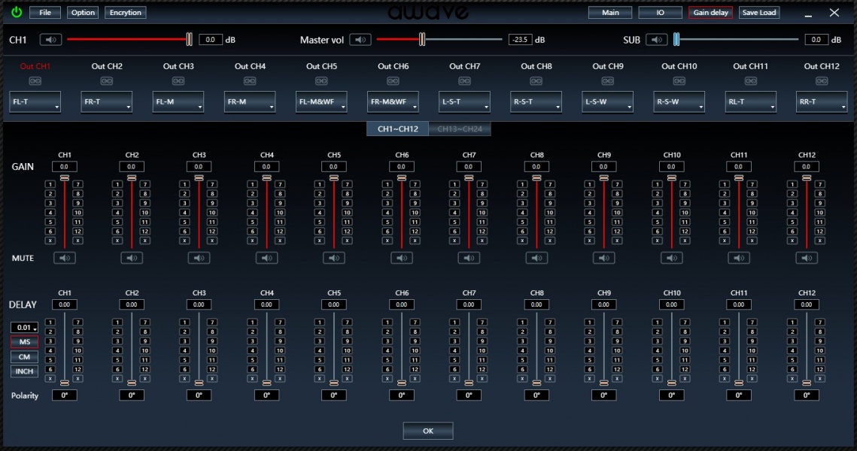Click CH1 top volume slider handle

click(189, 39)
